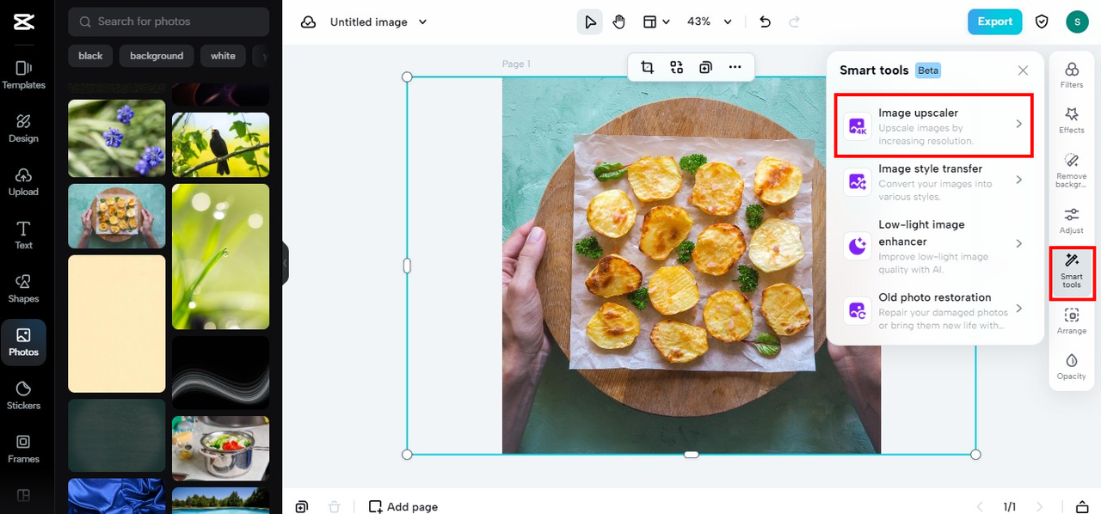This screenshot has height=514, width=1101.
Task: Open the Filters panel
Action: pyautogui.click(x=1072, y=75)
